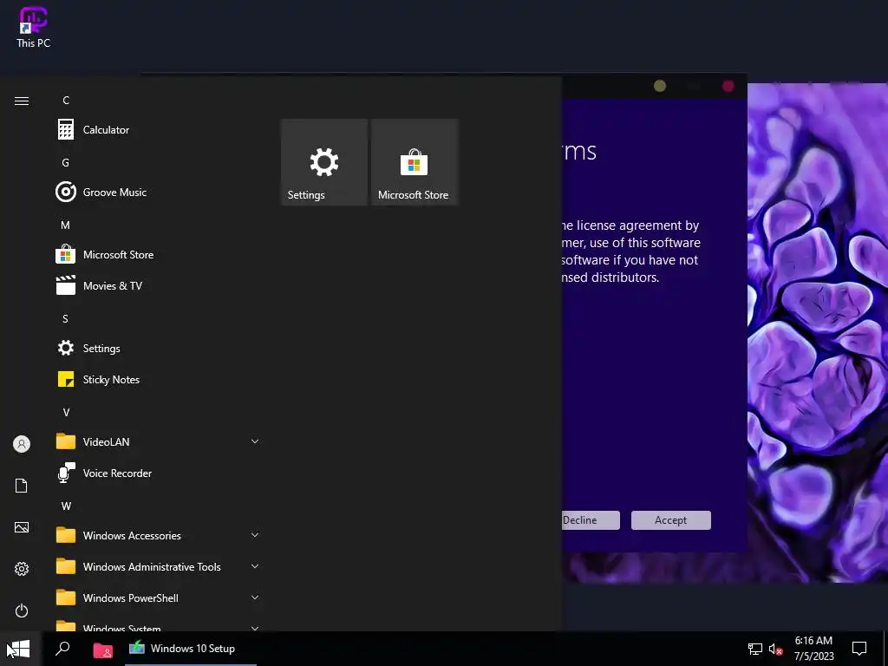Open Settings from the S section list
Image resolution: width=888 pixels, height=666 pixels.
tap(159, 349)
